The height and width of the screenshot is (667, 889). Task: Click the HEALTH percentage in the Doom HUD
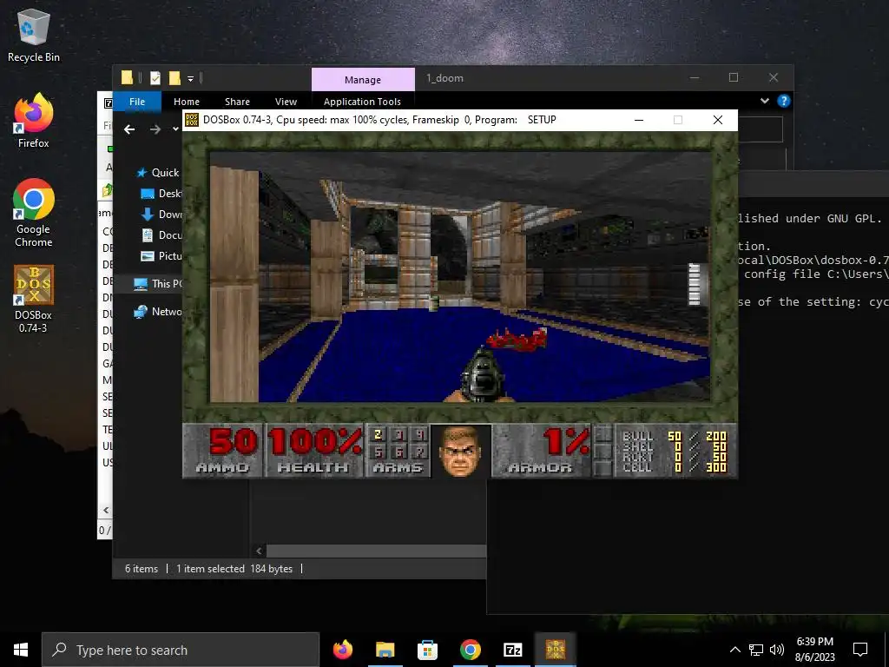click(x=314, y=442)
